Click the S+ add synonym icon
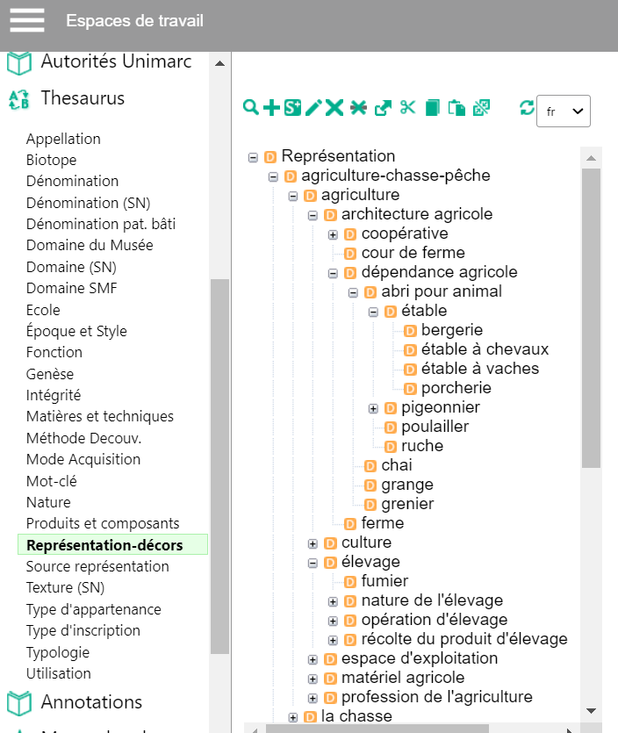 [x=292, y=107]
